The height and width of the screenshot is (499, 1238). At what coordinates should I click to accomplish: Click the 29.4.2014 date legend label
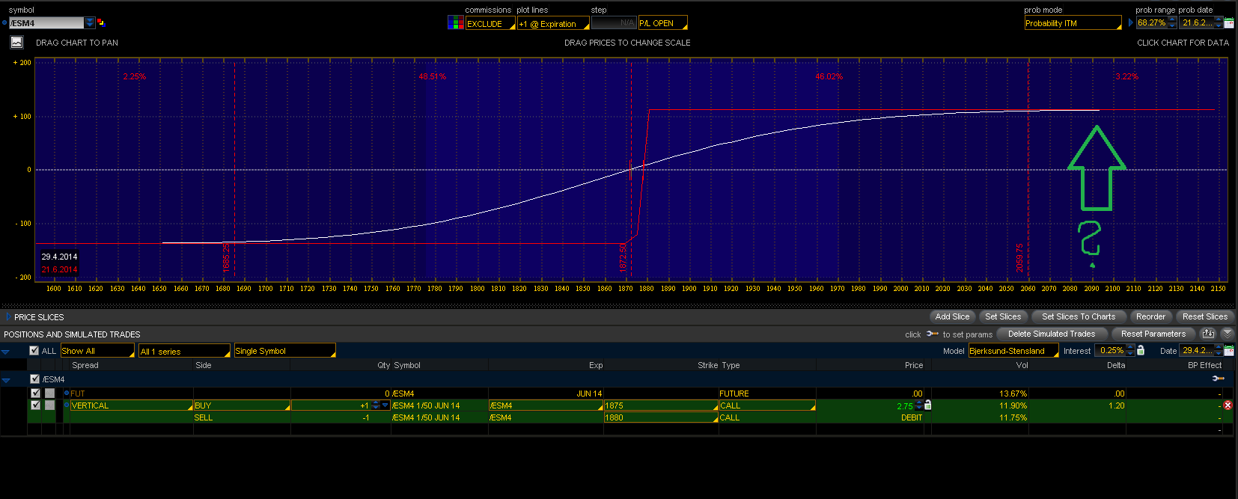(59, 257)
